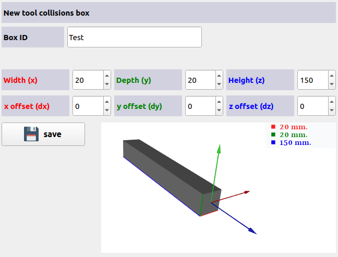Click the 'Width (x)' label
338x257 pixels.
pos(20,80)
